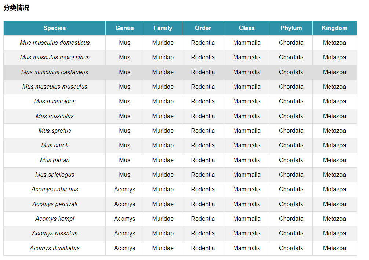Click the Species column header

point(55,28)
